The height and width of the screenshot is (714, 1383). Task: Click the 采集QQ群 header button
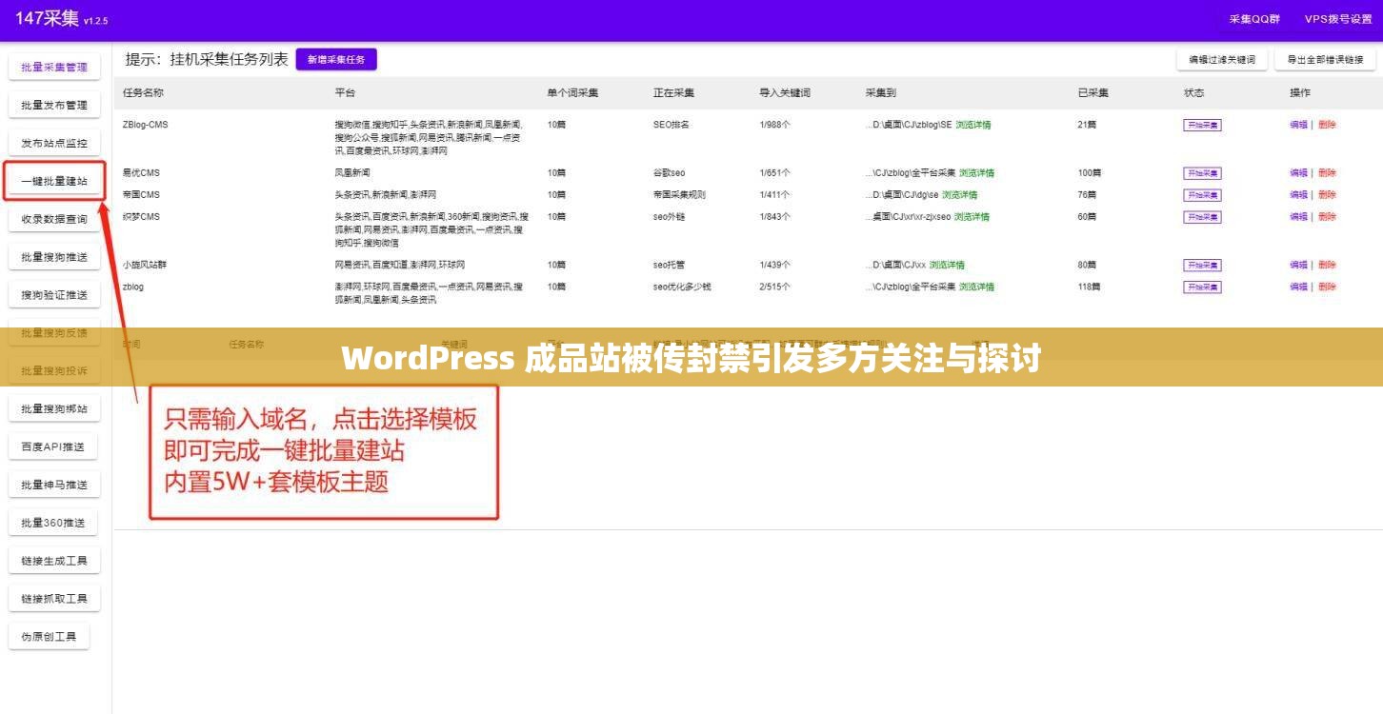1253,19
